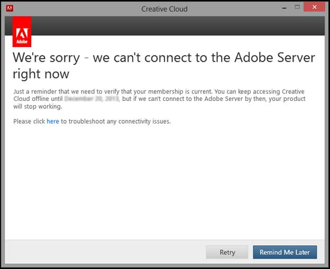Image resolution: width=330 pixels, height=269 pixels.
Task: Close the Creative Cloud dialog
Action: point(315,7)
